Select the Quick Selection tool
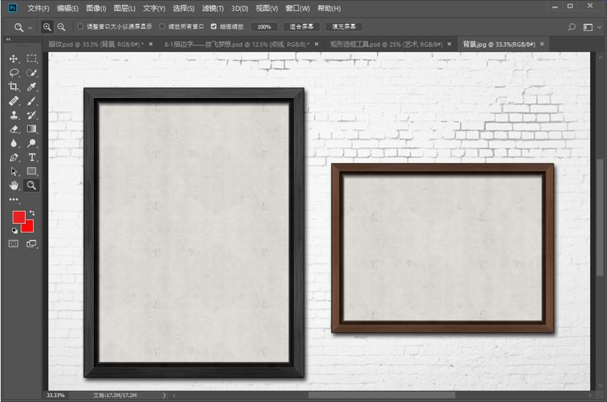Viewport: 607px width, 402px height. (x=32, y=73)
